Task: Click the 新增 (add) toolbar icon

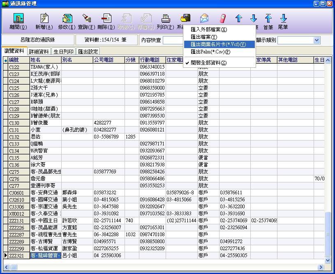Action: 44,21
